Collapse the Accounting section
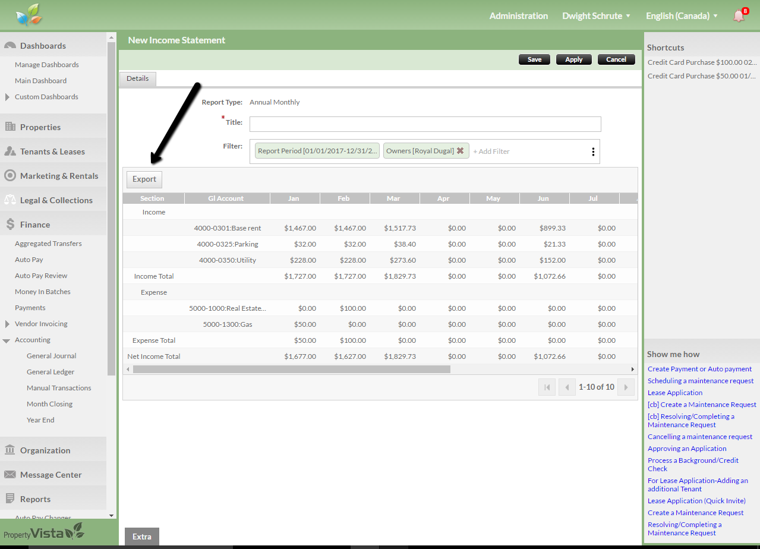 click(x=7, y=340)
